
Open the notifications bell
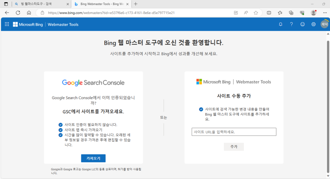pos(281,24)
